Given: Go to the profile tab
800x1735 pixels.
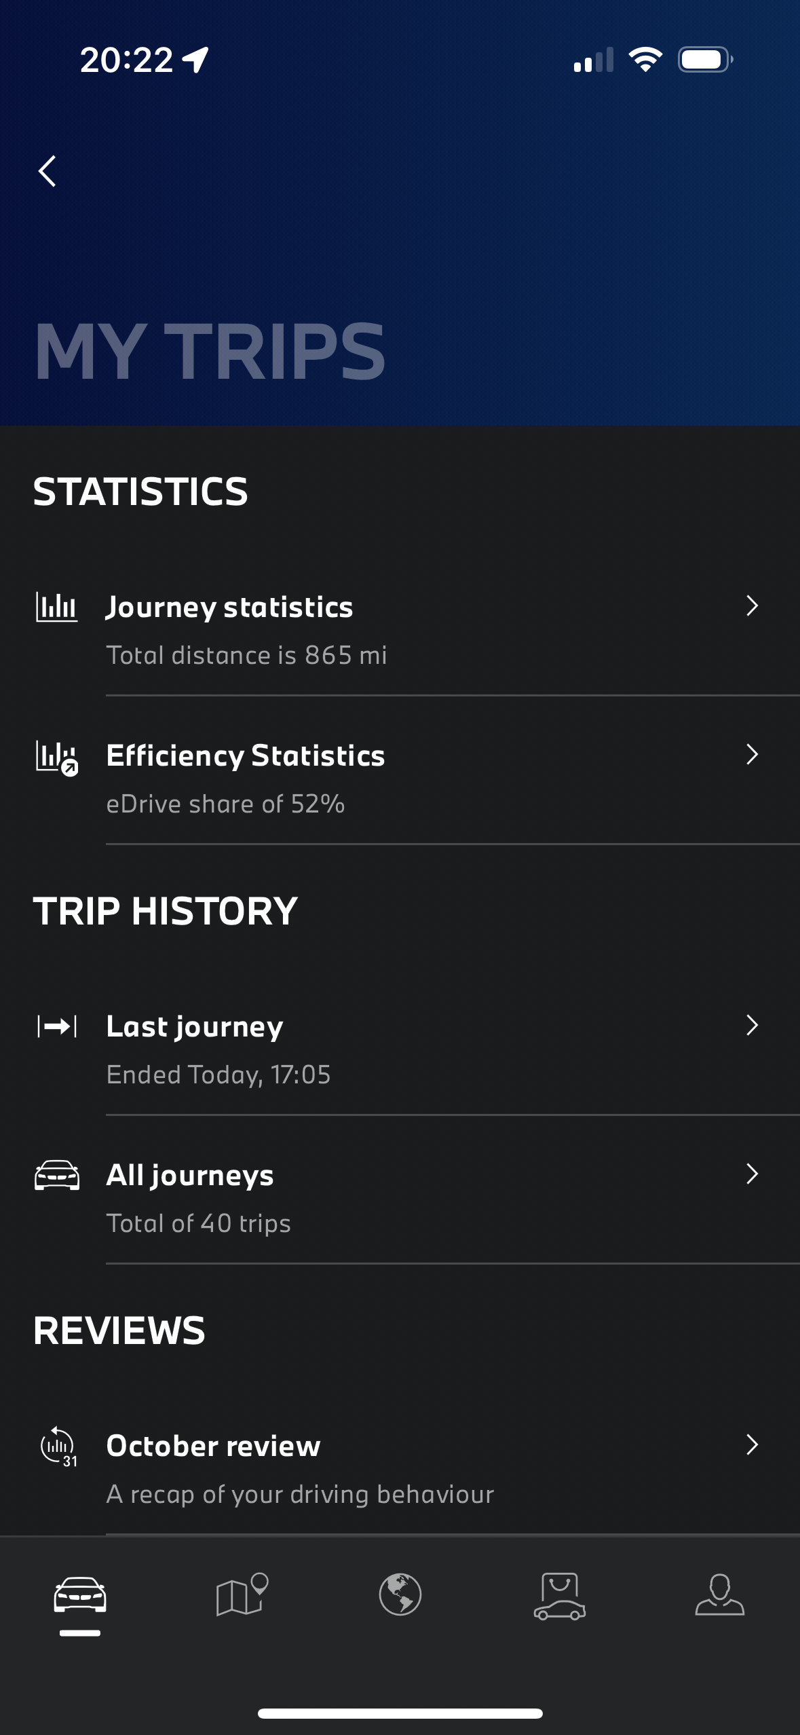Looking at the screenshot, I should 719,1594.
